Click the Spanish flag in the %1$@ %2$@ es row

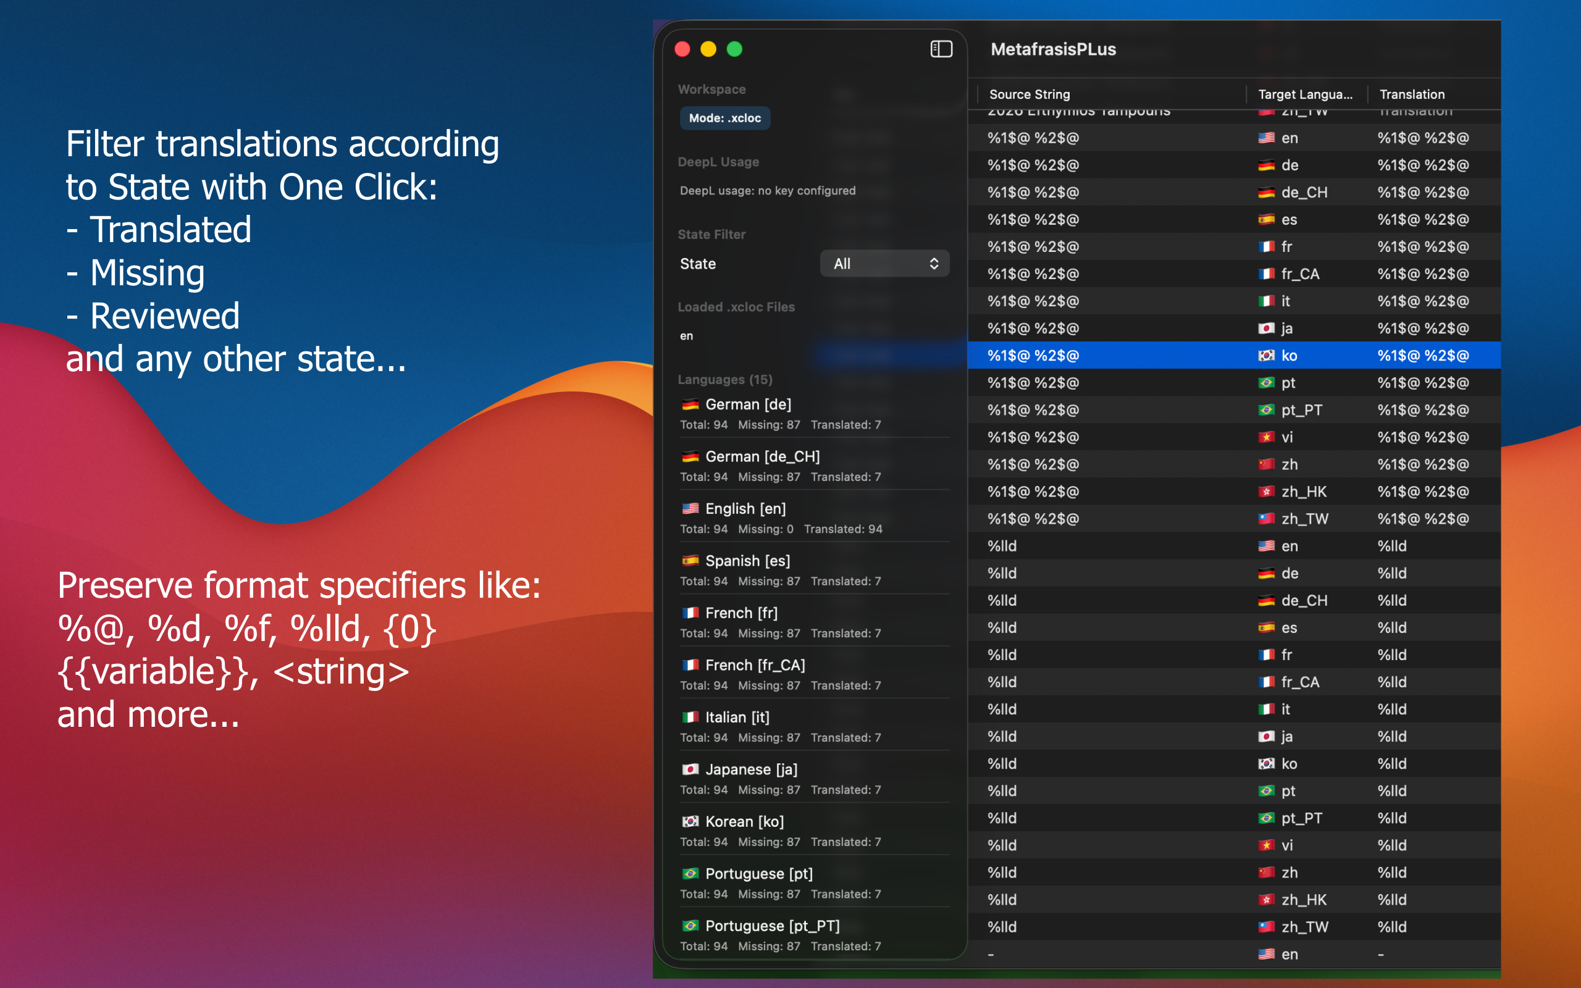tap(1266, 220)
